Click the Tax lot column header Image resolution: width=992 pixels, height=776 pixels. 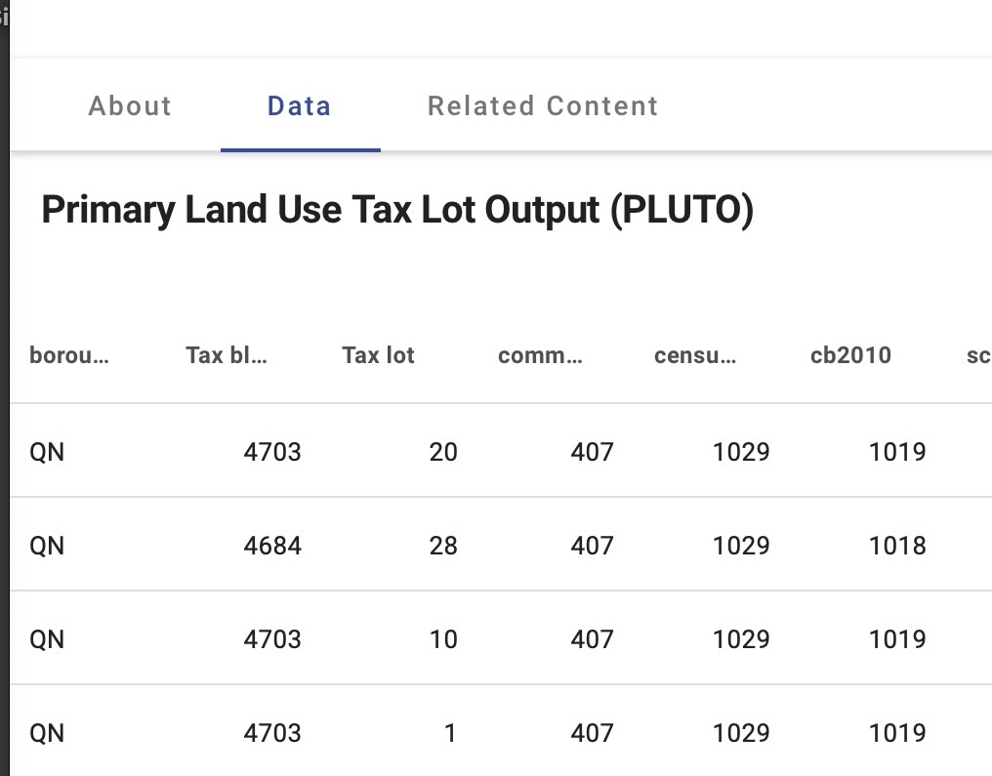pyautogui.click(x=378, y=355)
